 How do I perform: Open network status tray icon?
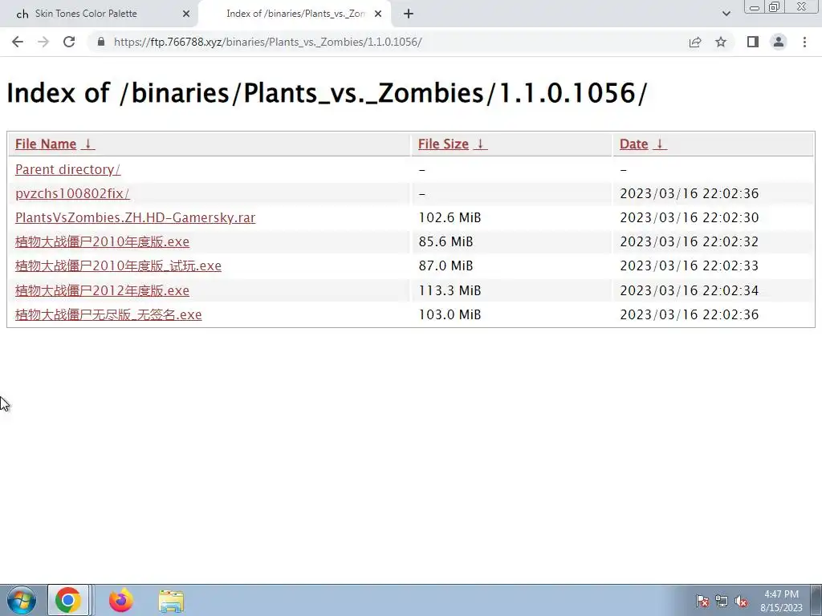pyautogui.click(x=722, y=601)
